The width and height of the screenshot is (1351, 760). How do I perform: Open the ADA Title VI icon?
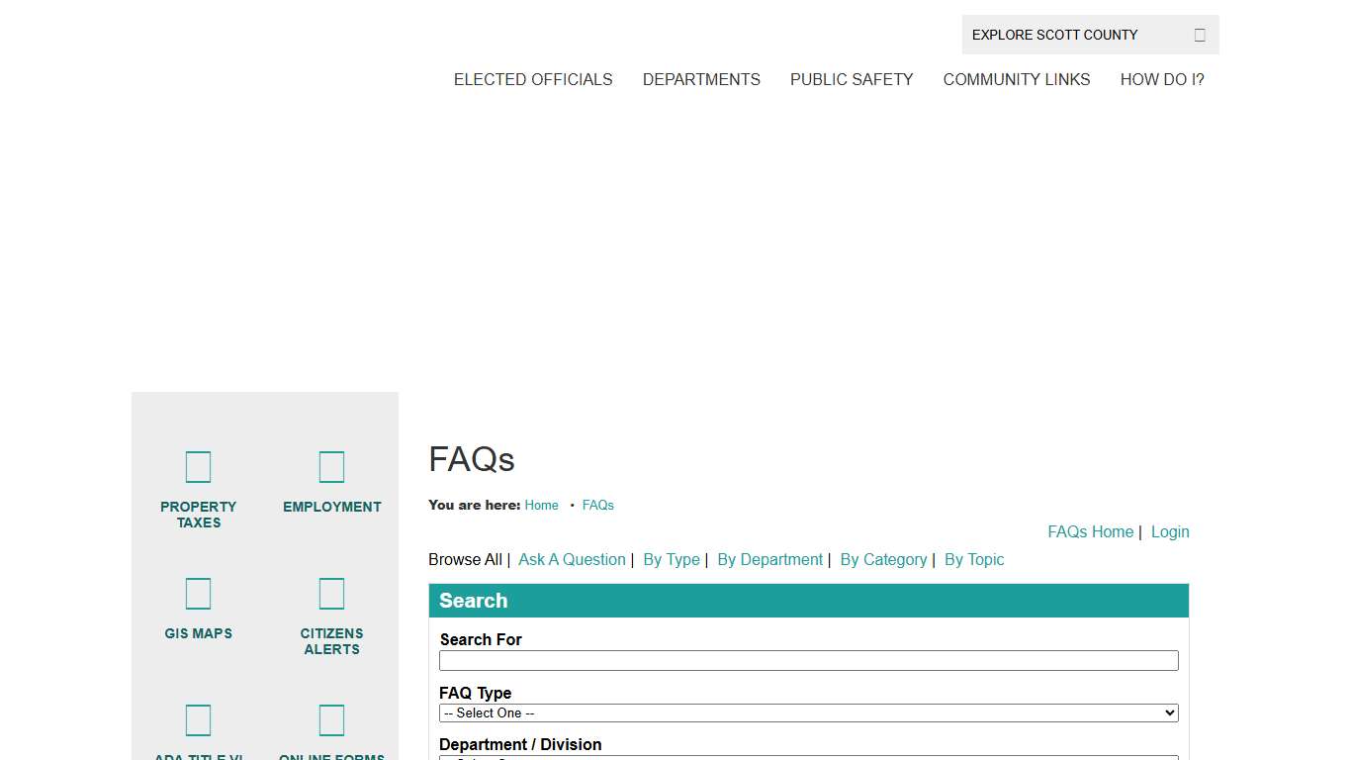pyautogui.click(x=198, y=720)
